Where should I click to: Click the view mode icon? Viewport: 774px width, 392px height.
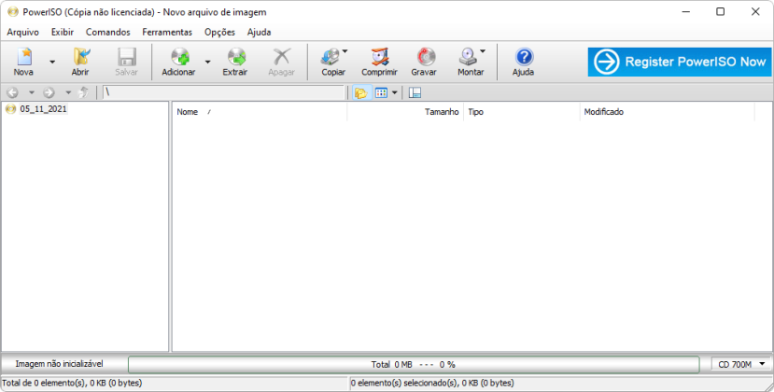tap(381, 92)
